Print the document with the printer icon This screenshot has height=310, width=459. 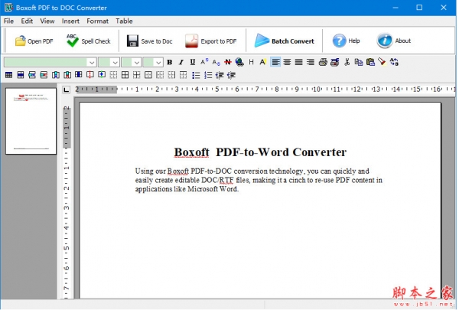(x=323, y=62)
